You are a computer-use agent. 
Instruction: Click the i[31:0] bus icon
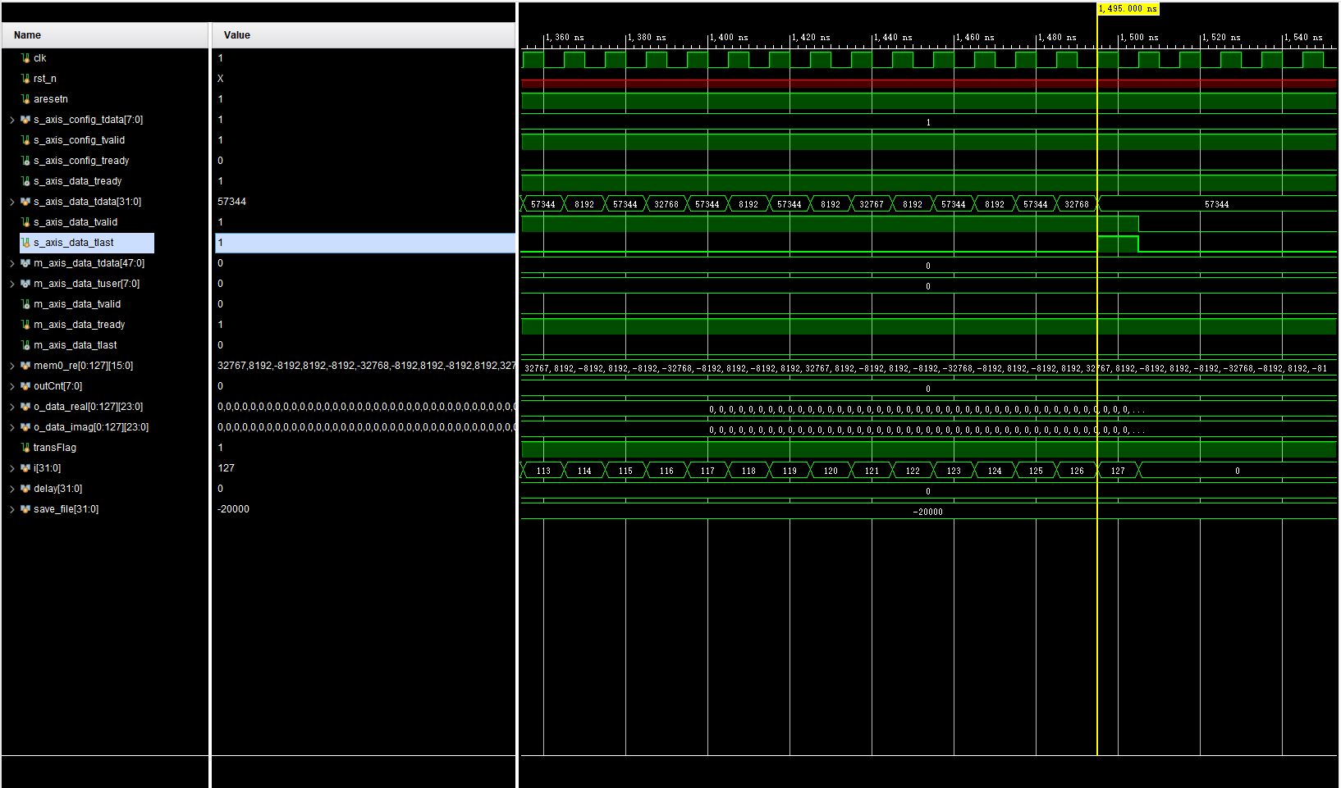tap(25, 468)
